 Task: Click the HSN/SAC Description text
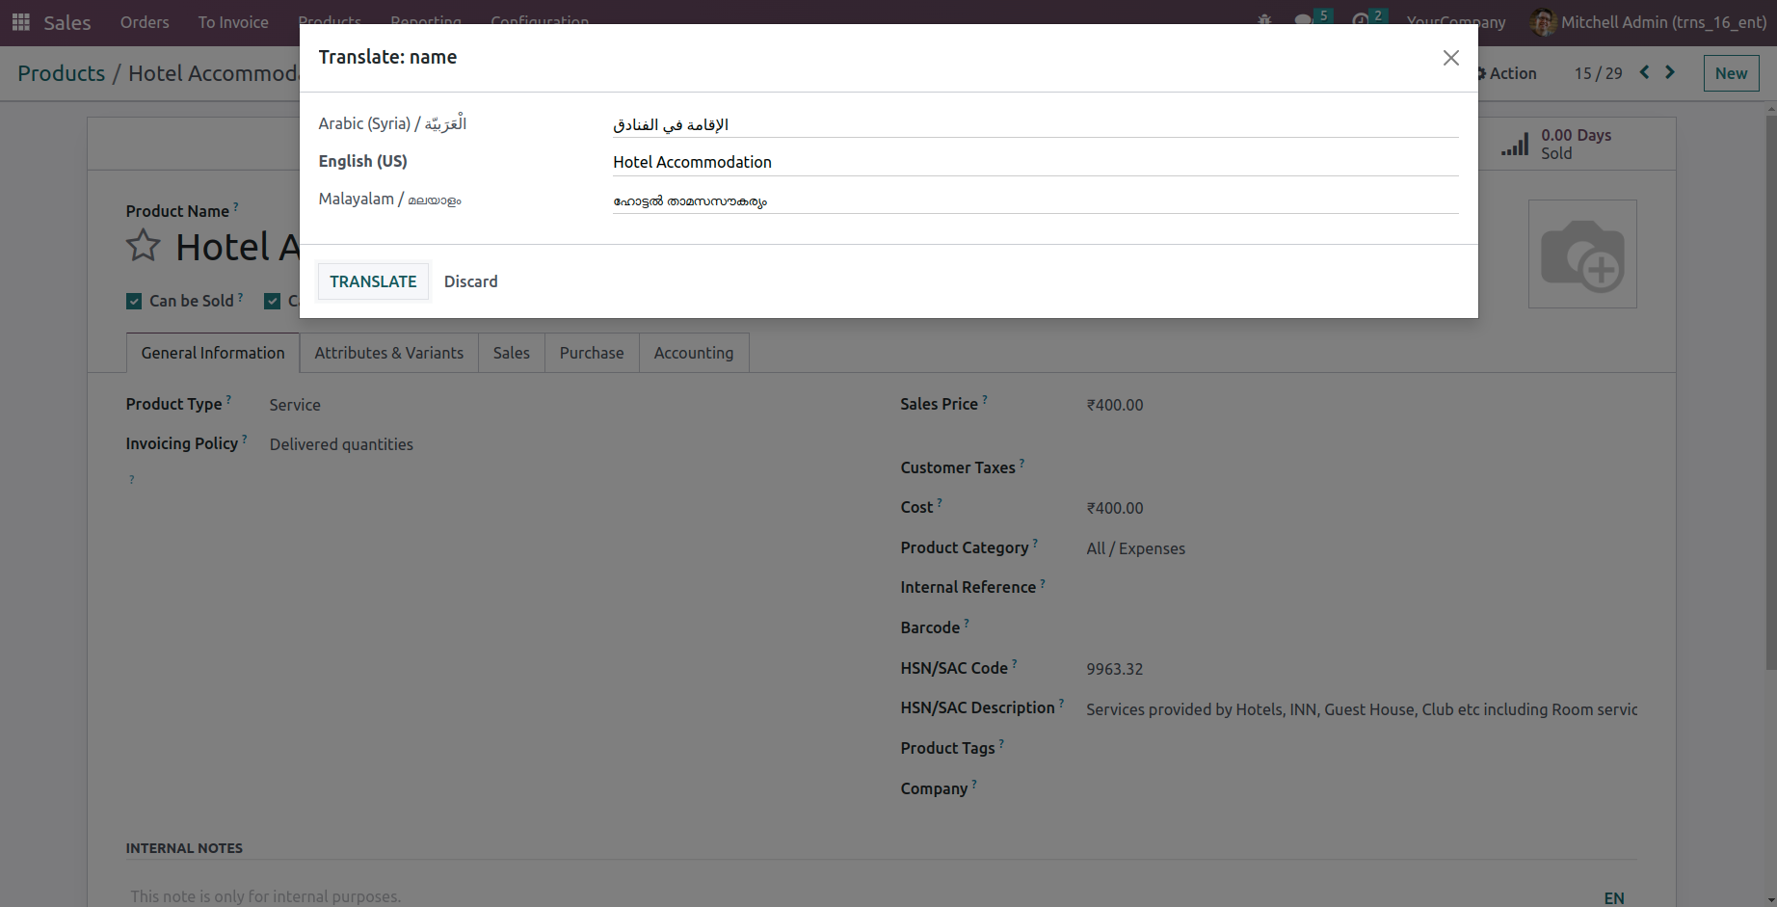(x=1362, y=709)
